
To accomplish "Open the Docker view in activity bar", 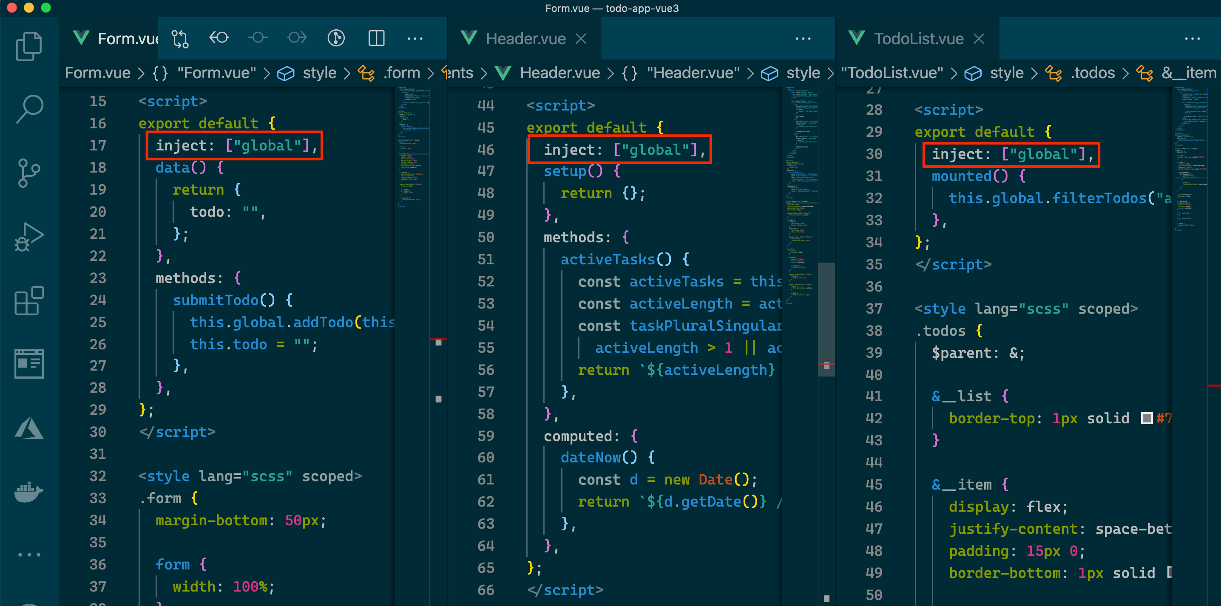I will pyautogui.click(x=29, y=492).
